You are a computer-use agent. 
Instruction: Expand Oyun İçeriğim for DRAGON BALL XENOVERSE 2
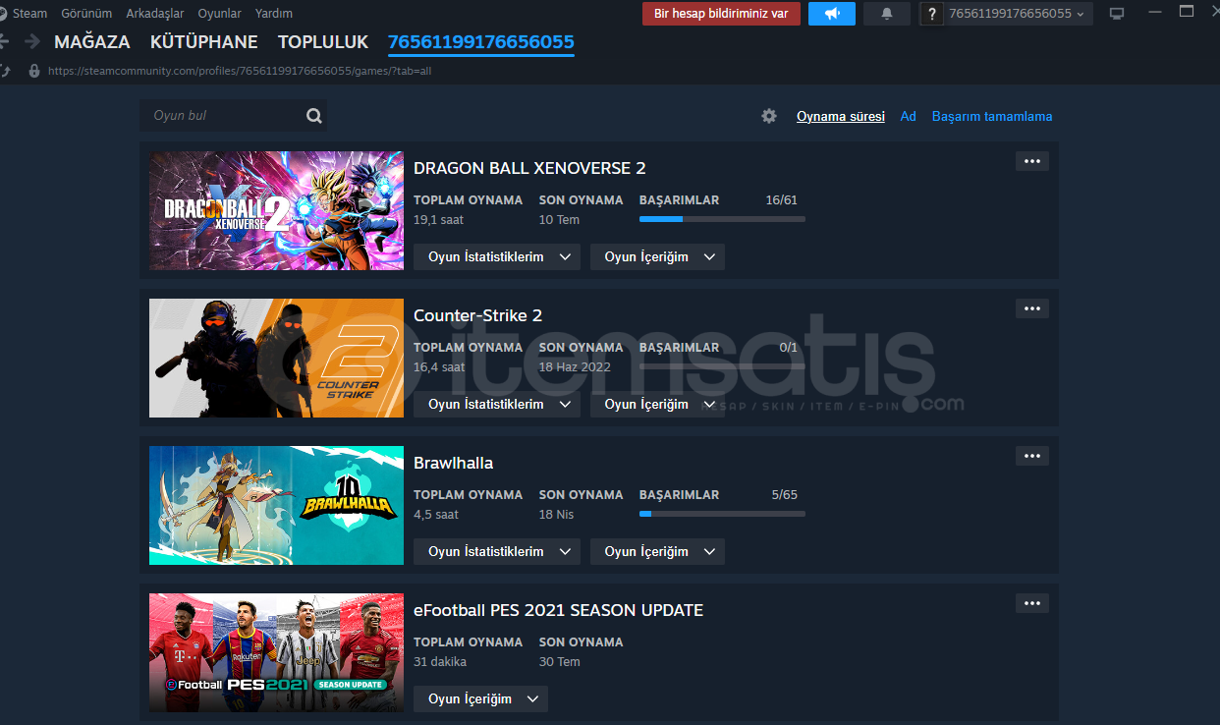click(x=657, y=256)
